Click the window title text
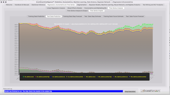Screen dimensions: 170x95 [x=84, y=2]
